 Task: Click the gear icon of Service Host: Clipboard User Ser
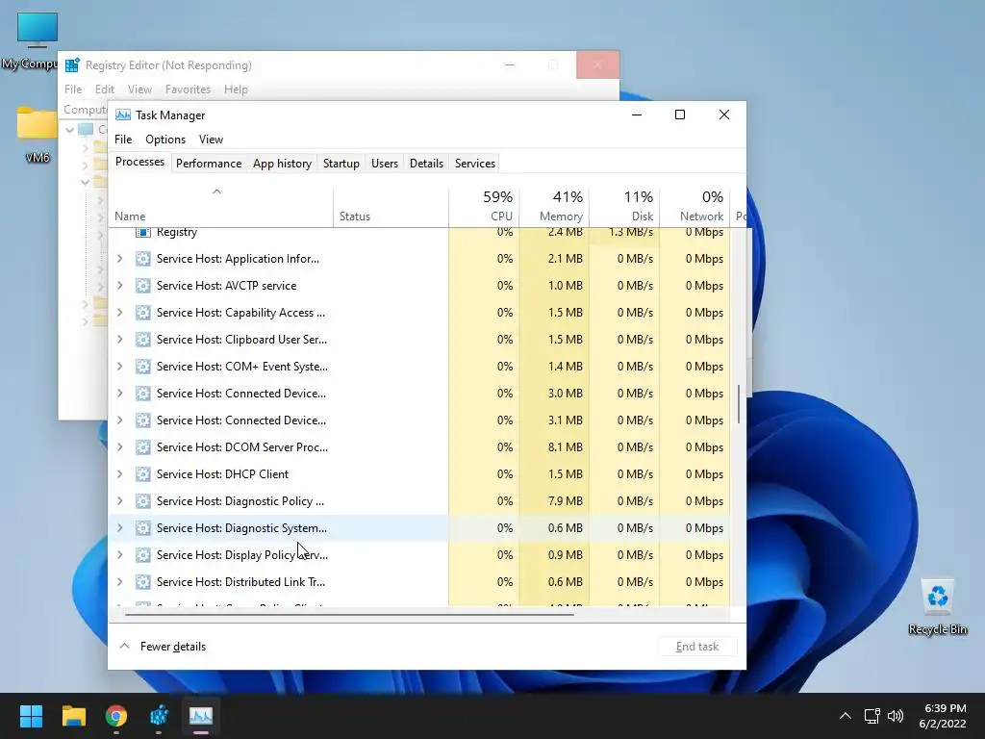(143, 340)
